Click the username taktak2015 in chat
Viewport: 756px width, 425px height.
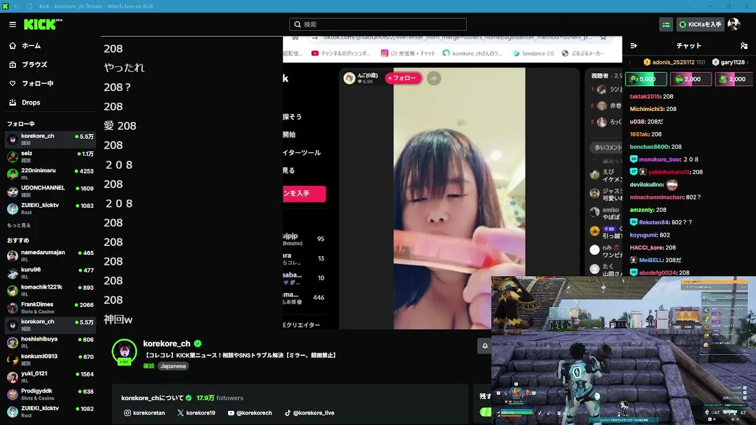(645, 96)
